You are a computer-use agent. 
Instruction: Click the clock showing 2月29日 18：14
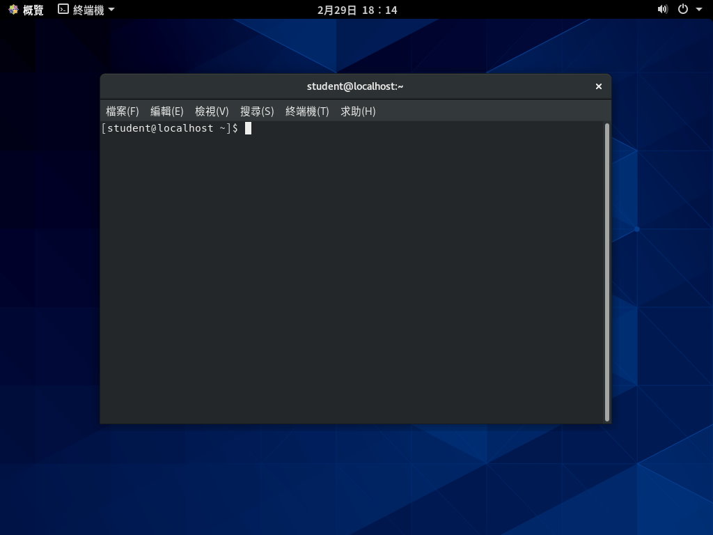356,9
